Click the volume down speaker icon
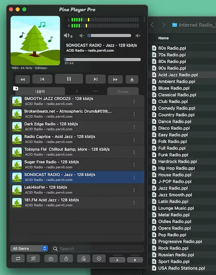Viewport: 216px width, 275px height. pos(82,36)
